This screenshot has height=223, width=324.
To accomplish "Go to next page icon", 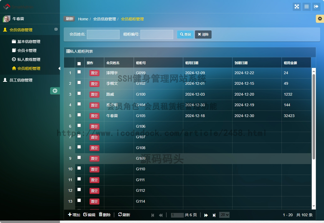I will coord(206,215).
